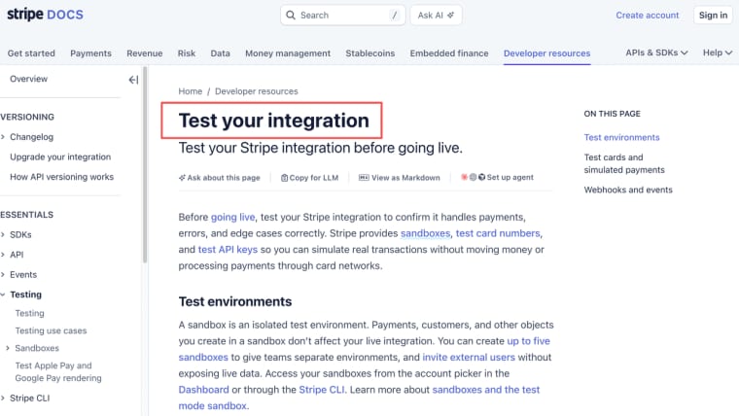Jump to Test environments in page outline

coord(621,138)
